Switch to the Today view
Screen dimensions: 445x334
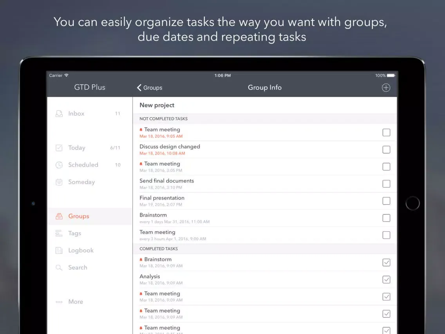point(77,148)
